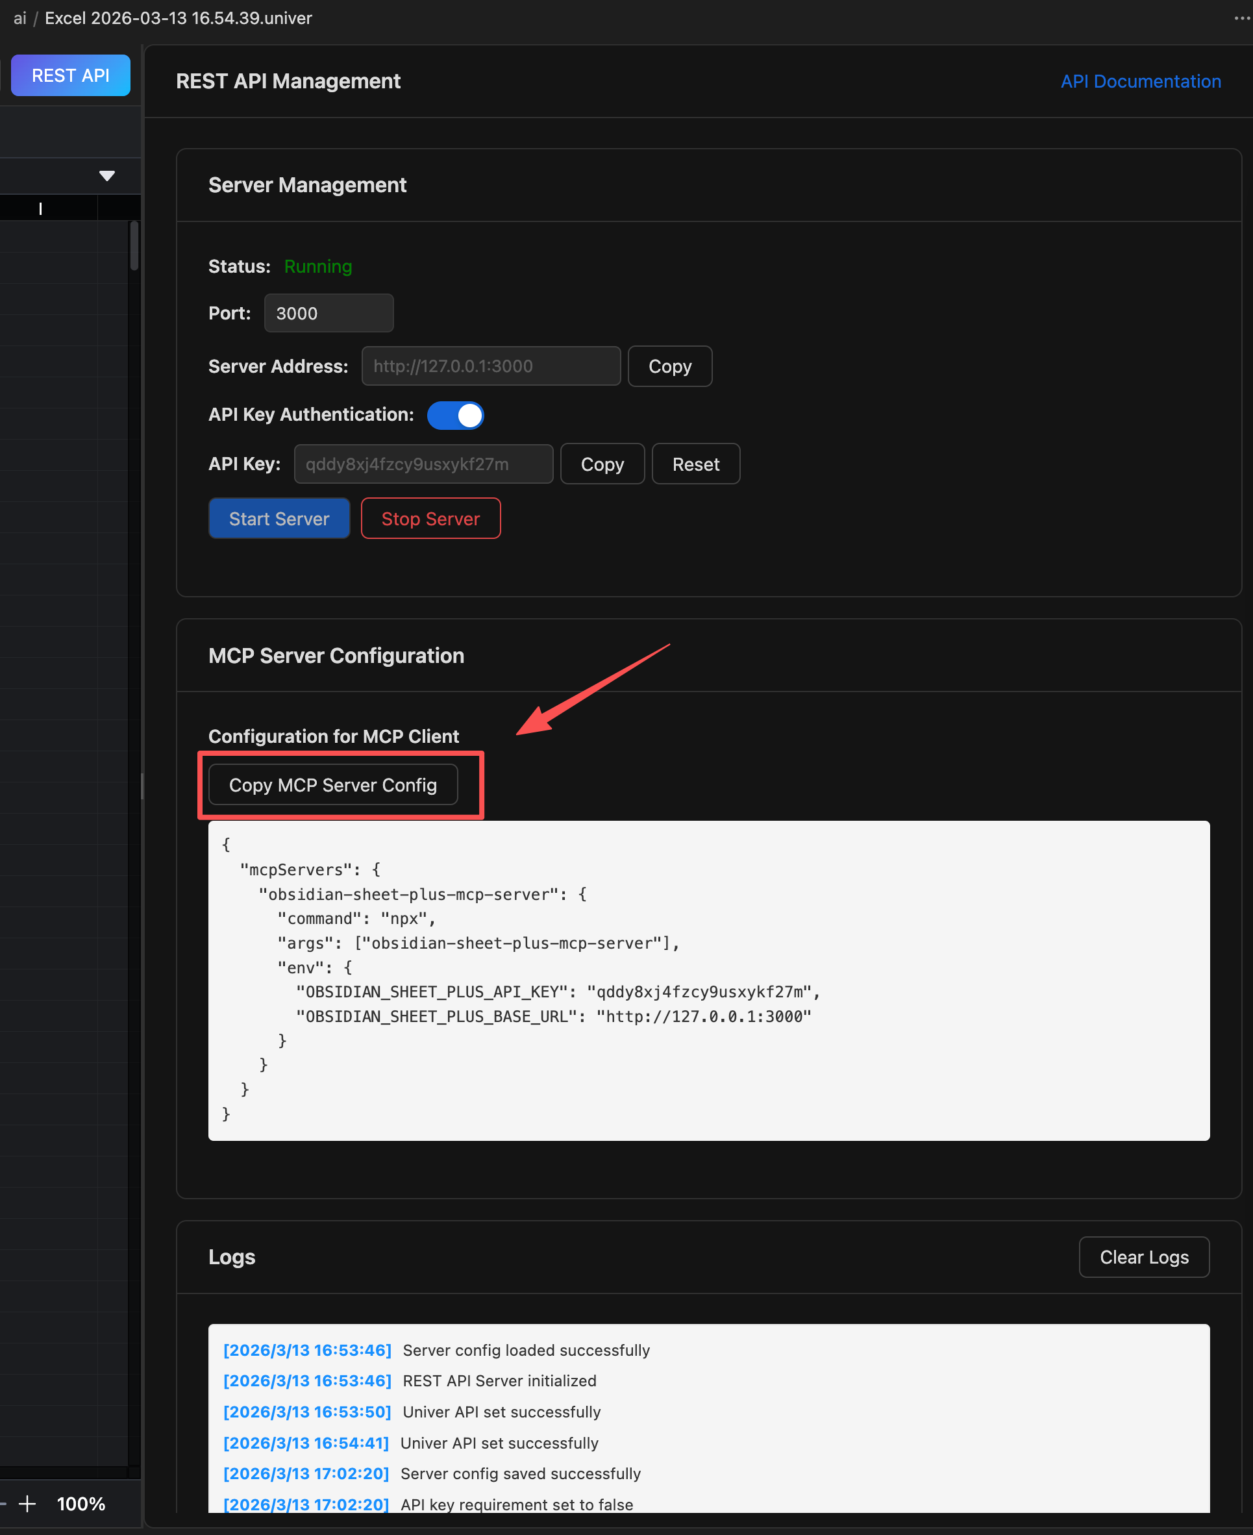Click Copy MCP Server Config button

333,785
